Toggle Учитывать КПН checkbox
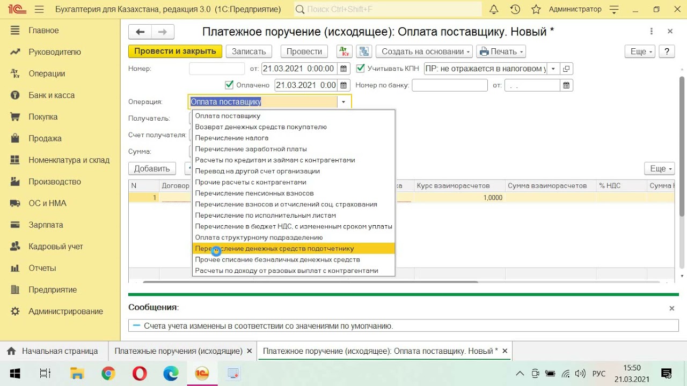The height and width of the screenshot is (386, 687). [360, 68]
